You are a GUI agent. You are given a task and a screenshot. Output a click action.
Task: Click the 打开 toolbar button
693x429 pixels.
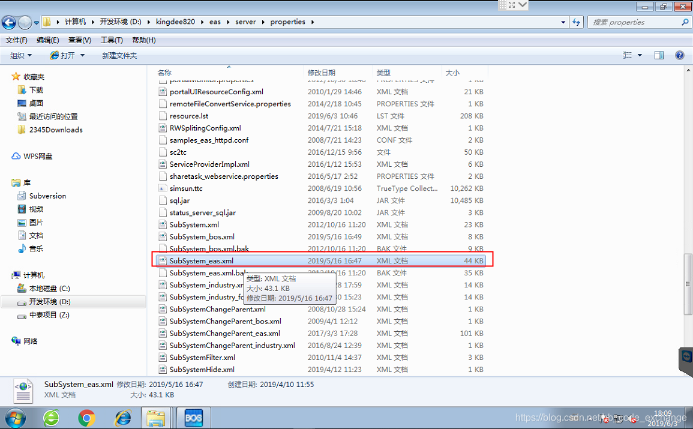click(x=62, y=56)
